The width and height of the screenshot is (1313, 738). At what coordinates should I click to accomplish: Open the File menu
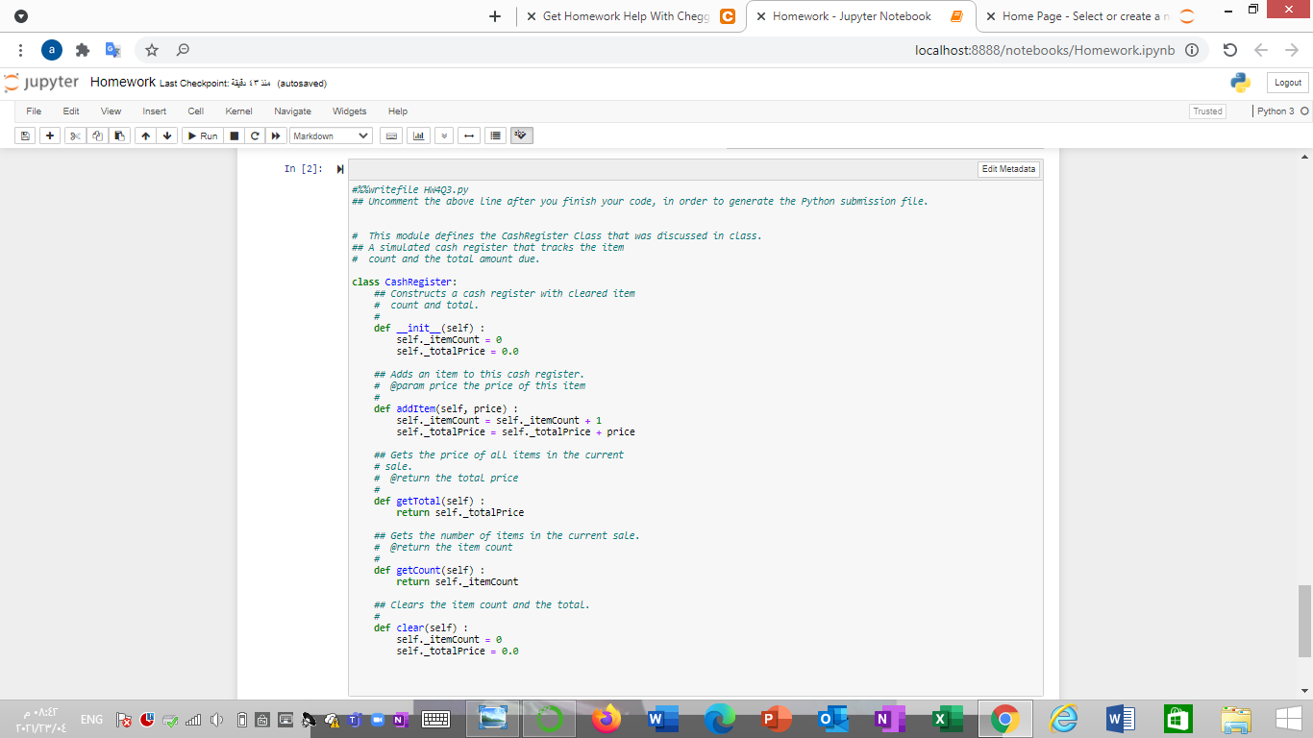pyautogui.click(x=34, y=111)
